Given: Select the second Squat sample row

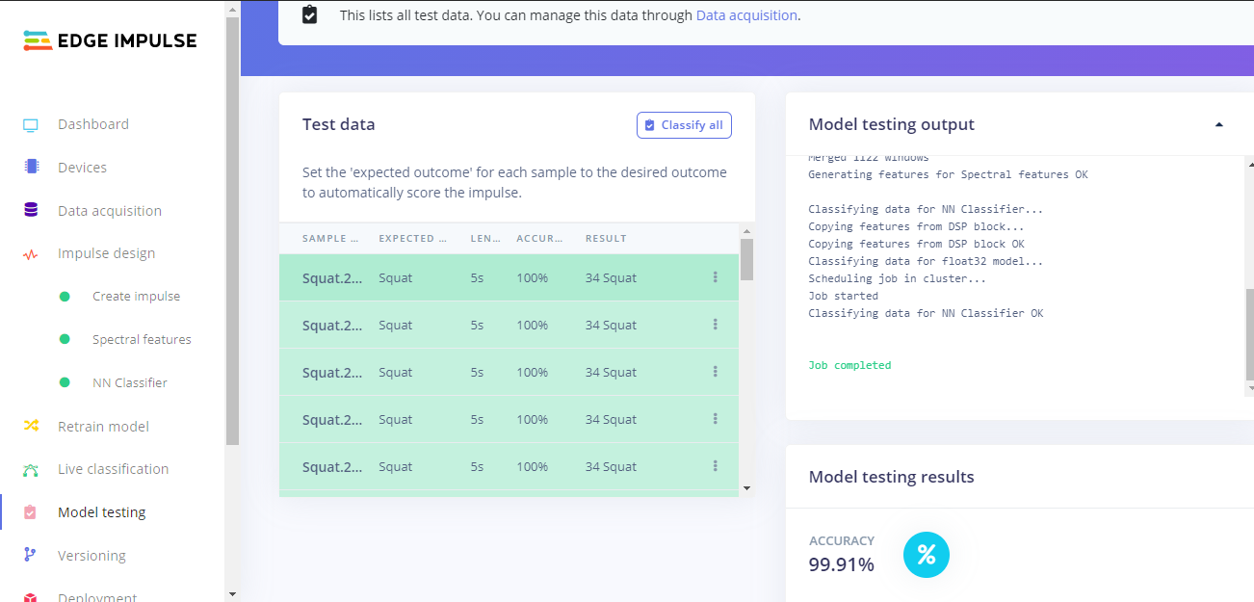Looking at the screenshot, I should (x=482, y=326).
